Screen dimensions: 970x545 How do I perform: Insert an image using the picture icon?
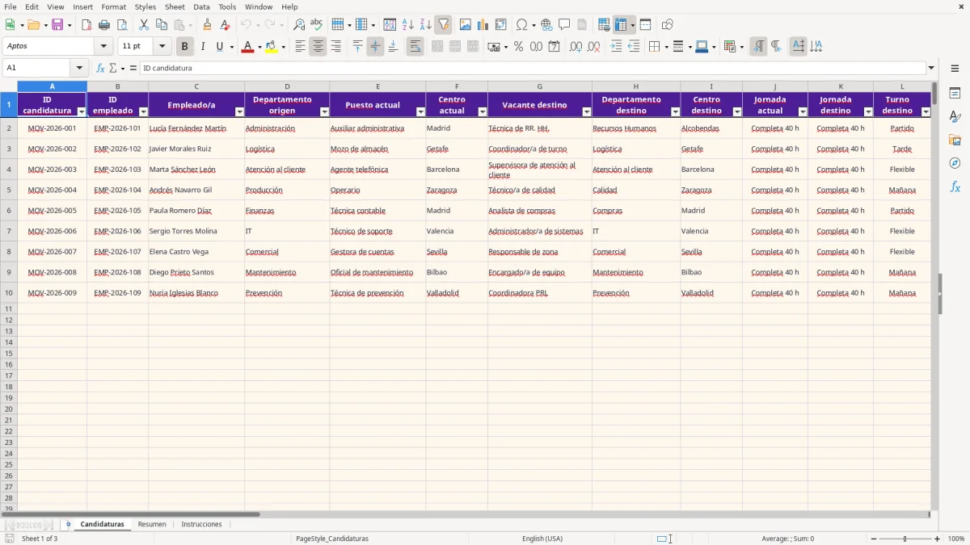pos(466,25)
